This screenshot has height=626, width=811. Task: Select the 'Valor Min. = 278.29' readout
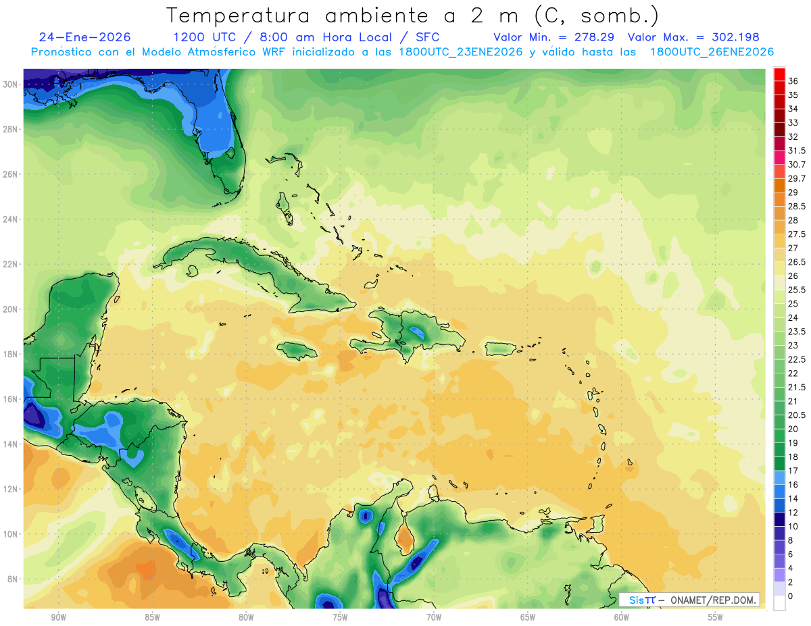coord(556,37)
